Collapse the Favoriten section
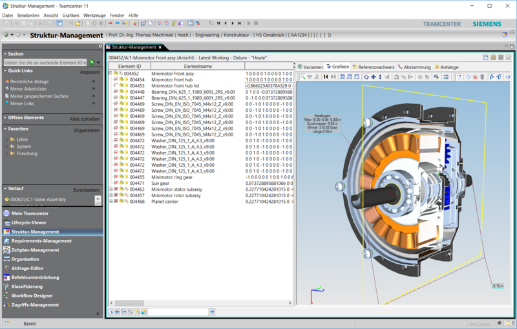517x329 pixels. pos(5,129)
